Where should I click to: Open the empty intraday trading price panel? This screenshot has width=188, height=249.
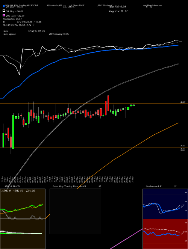click(75, 211)
